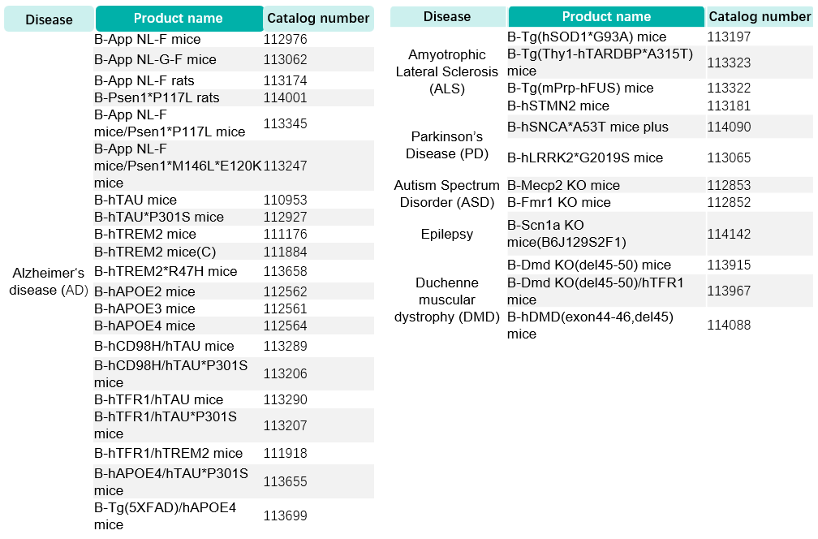Viewport: 818px width, 539px height.
Task: Click the Epilepsy disease cell
Action: [x=447, y=234]
